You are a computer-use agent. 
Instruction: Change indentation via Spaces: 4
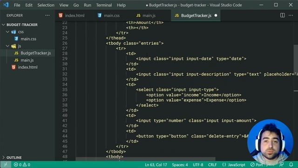coord(180,165)
